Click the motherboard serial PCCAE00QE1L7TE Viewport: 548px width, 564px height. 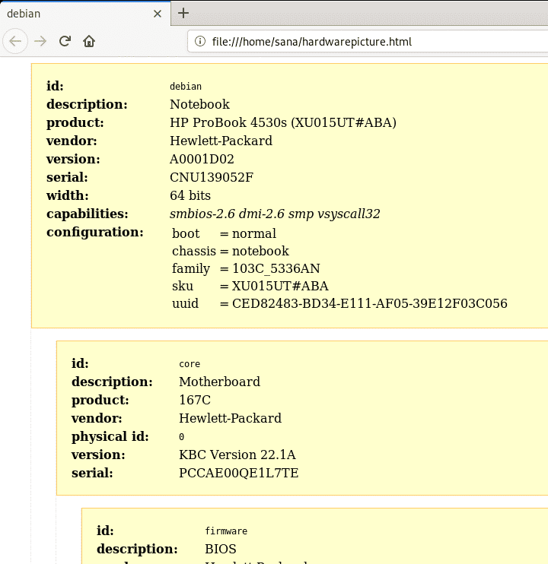coord(238,473)
